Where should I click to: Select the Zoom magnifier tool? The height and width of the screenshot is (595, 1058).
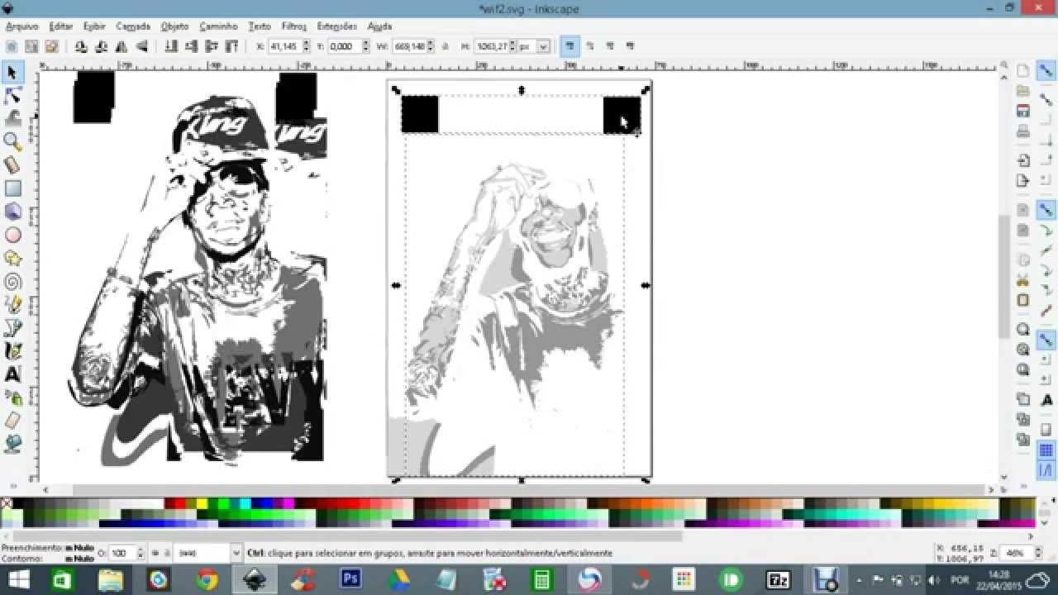coord(12,142)
